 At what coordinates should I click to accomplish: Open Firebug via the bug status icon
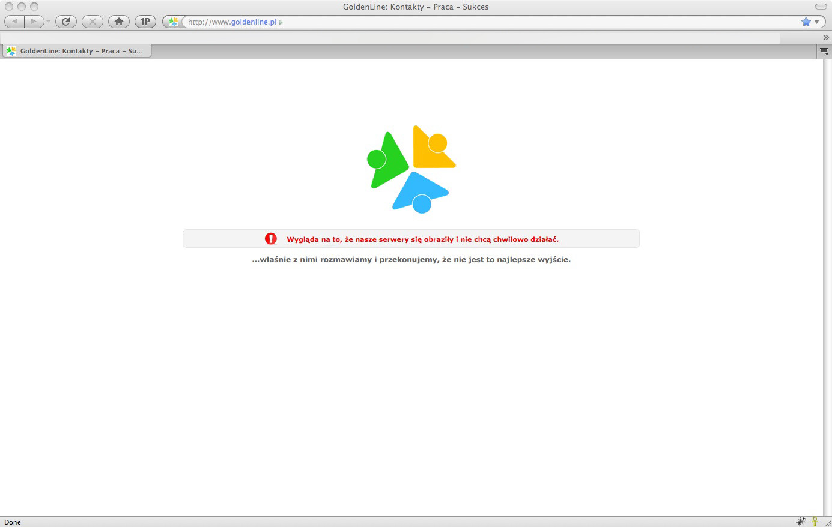[x=801, y=522]
